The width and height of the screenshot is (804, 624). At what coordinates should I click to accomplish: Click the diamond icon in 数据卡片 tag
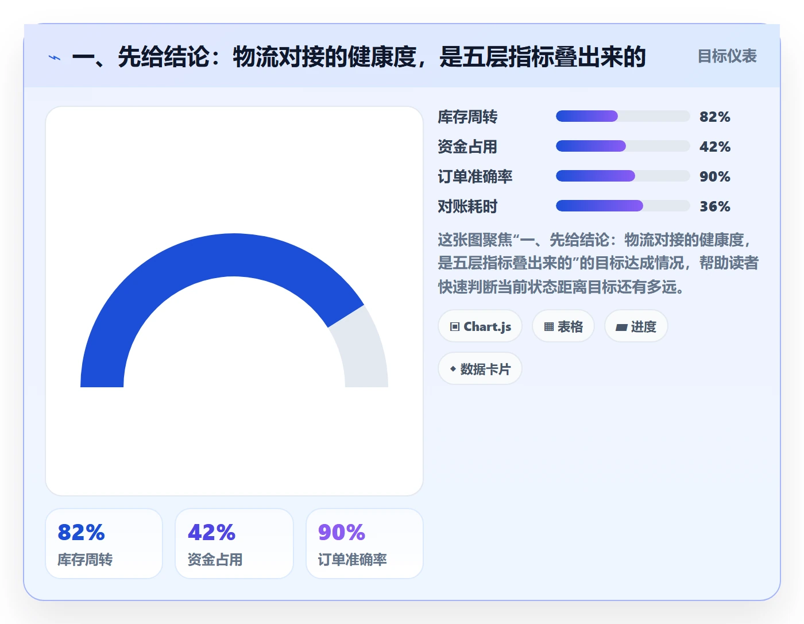[x=453, y=369]
